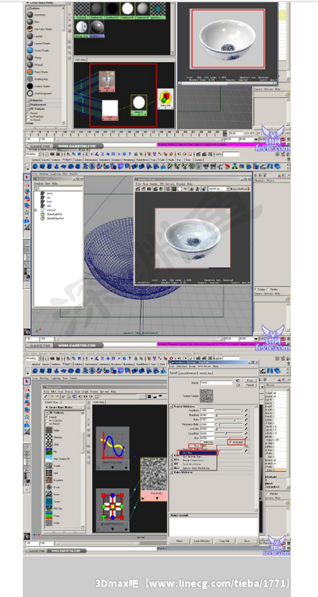Expand the Extra Attributes section

171,472
